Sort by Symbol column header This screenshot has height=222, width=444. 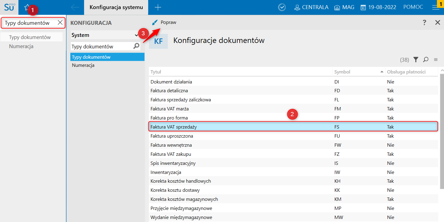358,72
